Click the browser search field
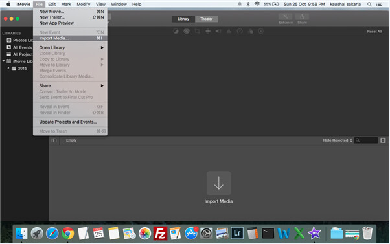The height and width of the screenshot is (244, 390). click(x=366, y=140)
